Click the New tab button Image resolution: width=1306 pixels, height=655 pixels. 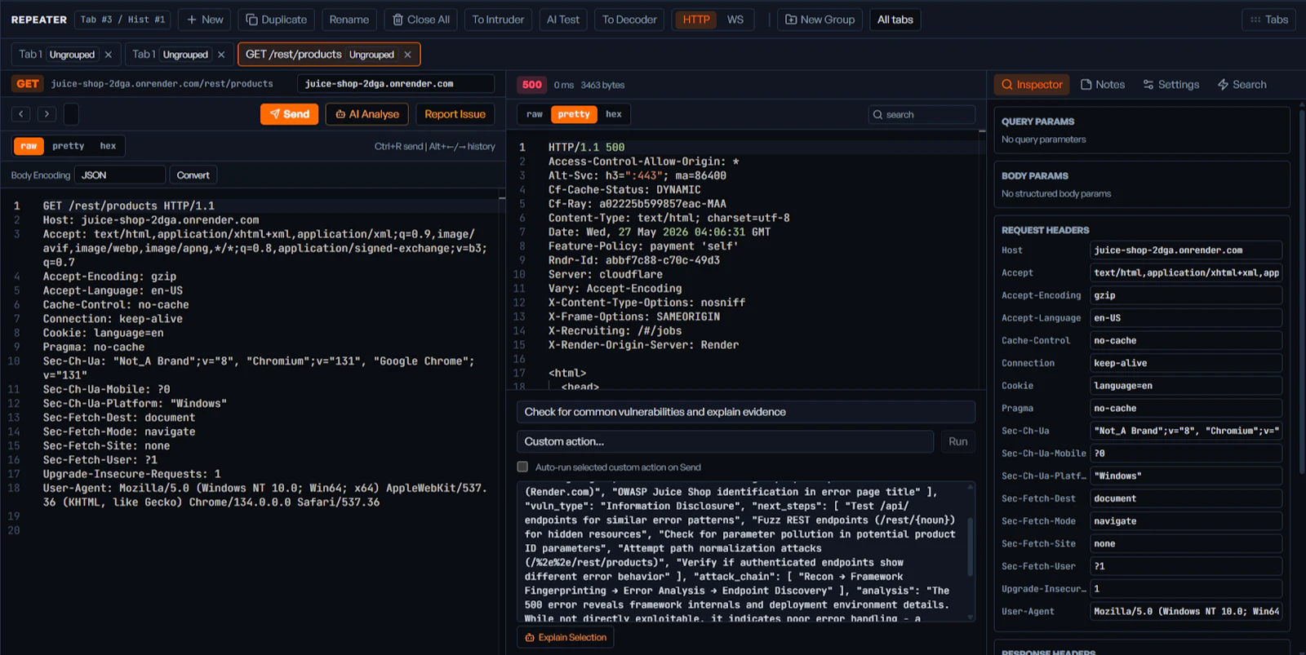(x=205, y=20)
